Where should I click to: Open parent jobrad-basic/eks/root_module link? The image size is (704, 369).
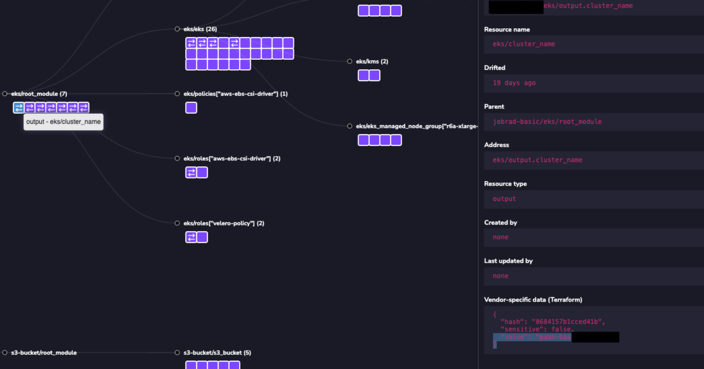[x=547, y=122]
